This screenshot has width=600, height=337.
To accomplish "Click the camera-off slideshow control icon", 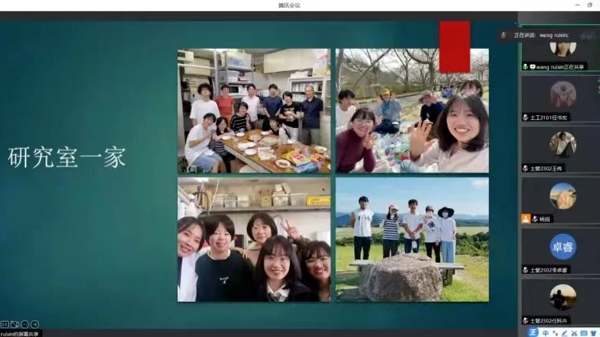I will click(x=14, y=324).
